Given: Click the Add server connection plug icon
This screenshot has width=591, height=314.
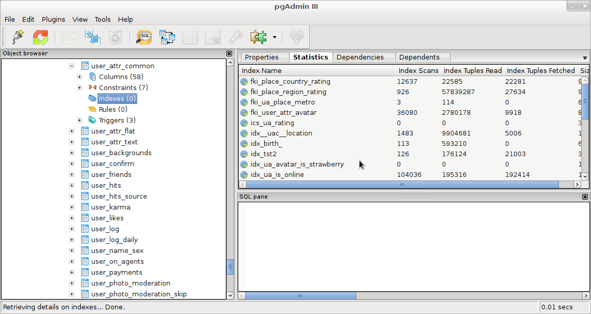Looking at the screenshot, I should tap(18, 37).
